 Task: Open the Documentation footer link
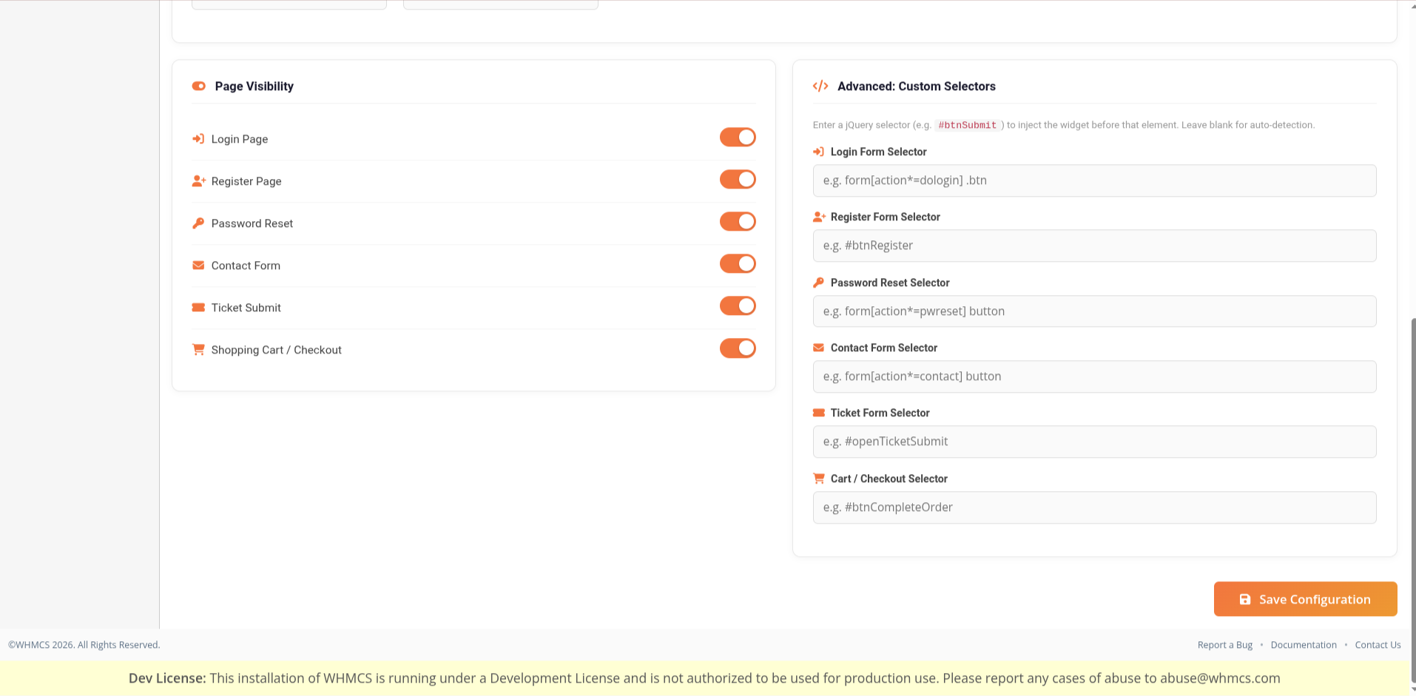[1303, 645]
